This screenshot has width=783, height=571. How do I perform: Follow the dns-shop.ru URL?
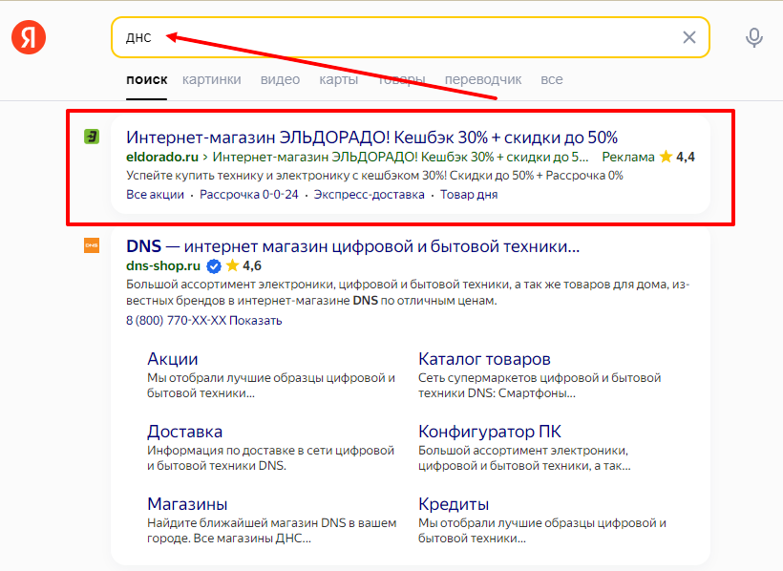[x=163, y=265]
